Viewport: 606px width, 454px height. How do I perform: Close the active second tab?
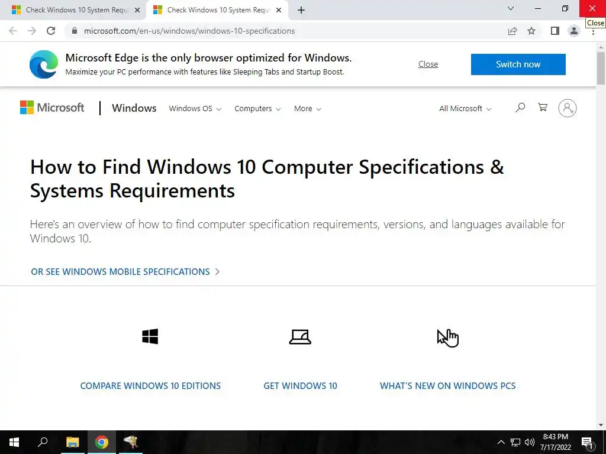pyautogui.click(x=279, y=10)
